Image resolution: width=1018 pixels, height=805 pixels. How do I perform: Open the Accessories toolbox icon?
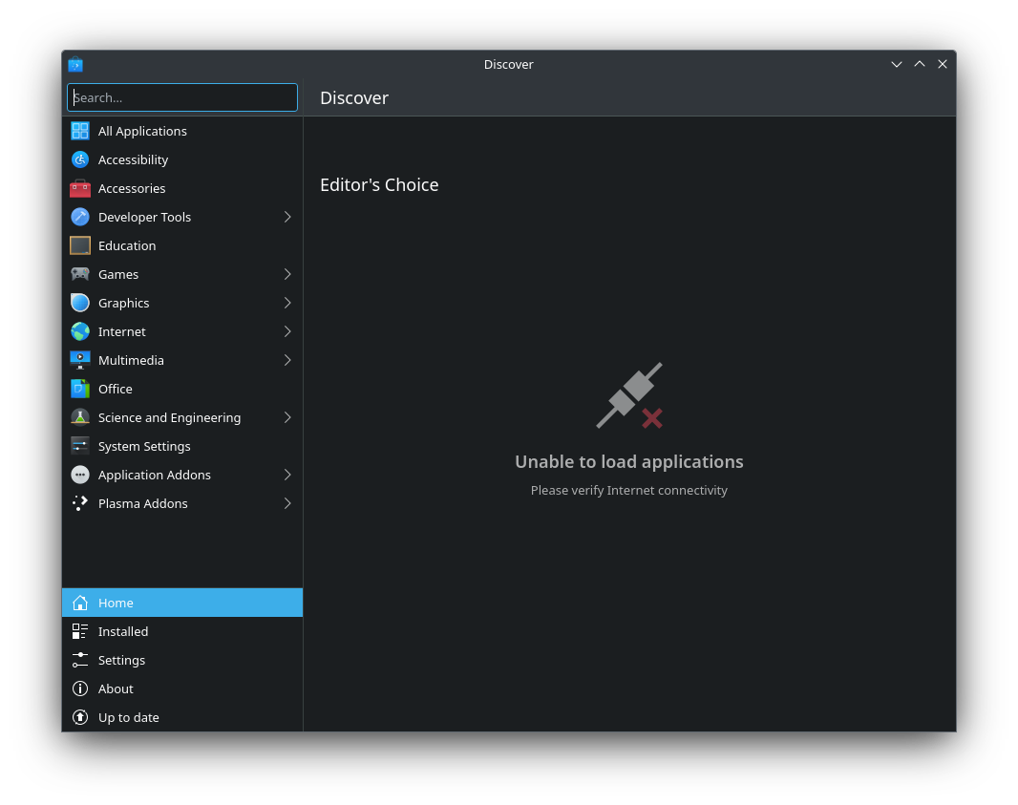[x=80, y=188]
